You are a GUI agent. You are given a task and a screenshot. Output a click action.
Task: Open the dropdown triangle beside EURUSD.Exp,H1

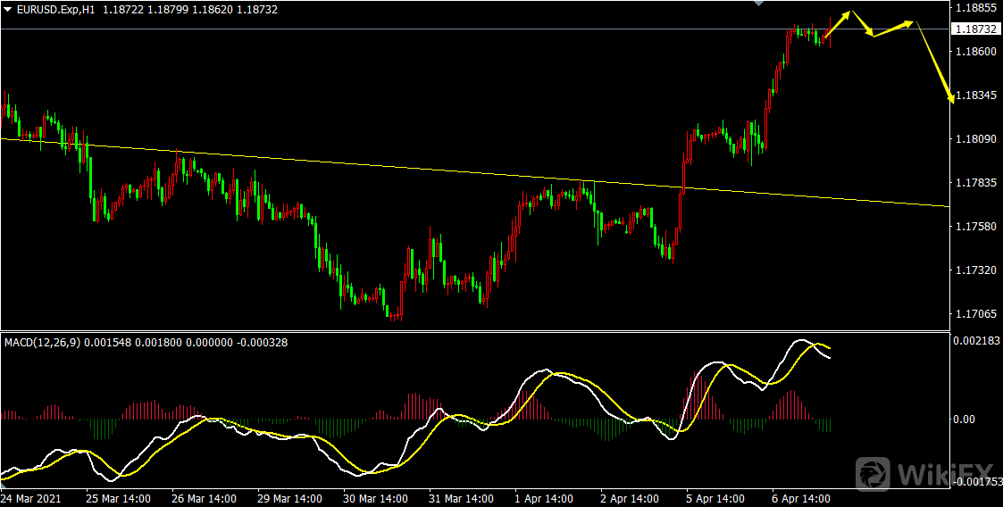pos(7,9)
